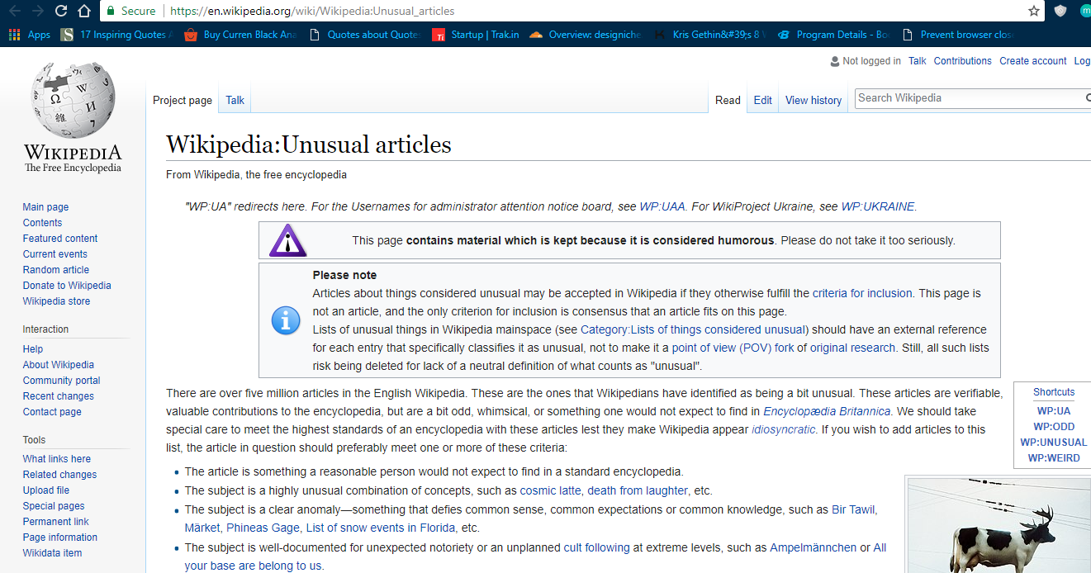Open Special pages under Tools
Viewport: 1091px width, 573px height.
[x=54, y=506]
